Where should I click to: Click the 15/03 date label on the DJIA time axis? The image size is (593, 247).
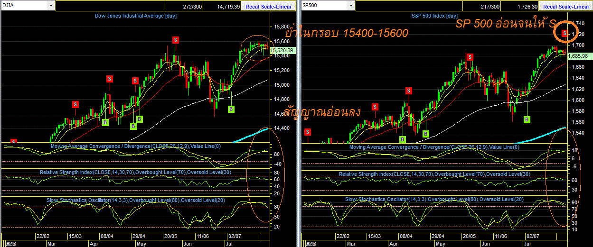tap(75, 235)
